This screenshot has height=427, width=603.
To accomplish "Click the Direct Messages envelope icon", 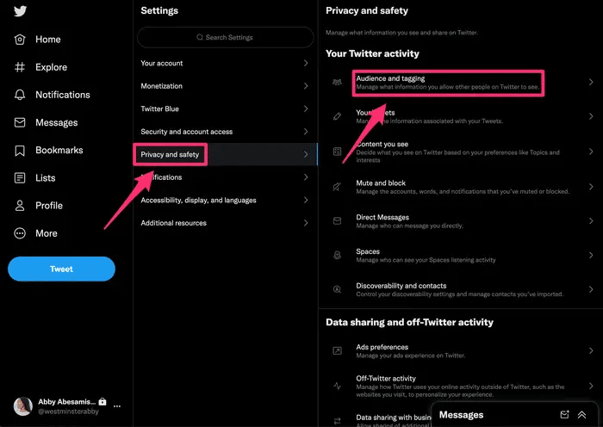I will (x=337, y=221).
